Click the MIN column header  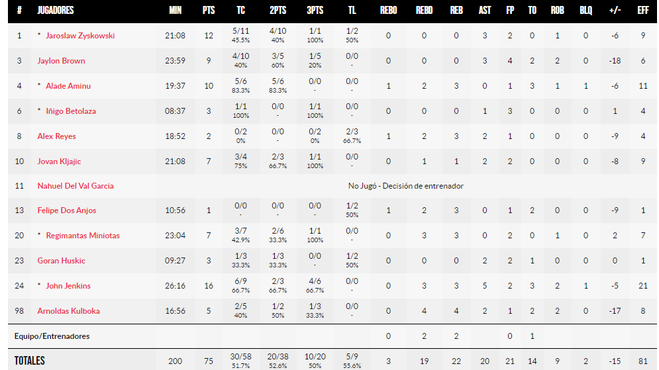click(175, 11)
